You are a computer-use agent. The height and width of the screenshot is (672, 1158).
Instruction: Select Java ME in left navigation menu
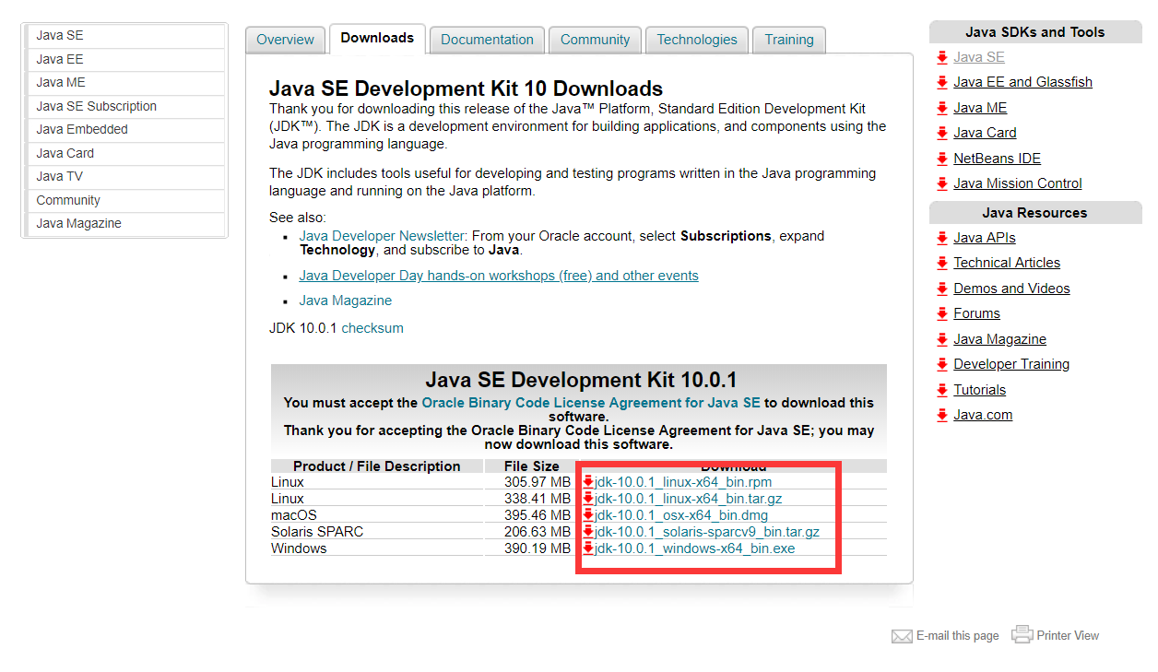[125, 83]
